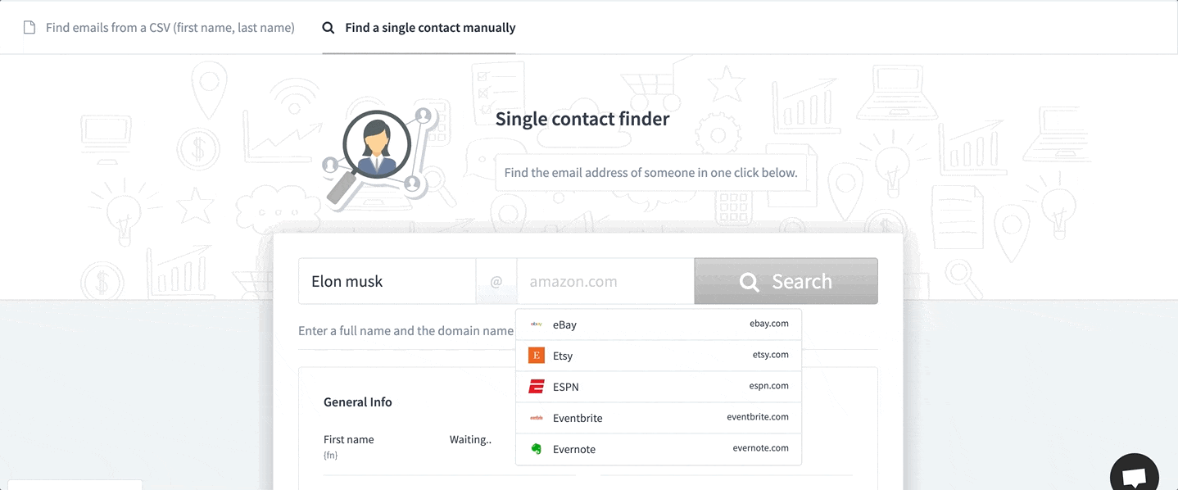This screenshot has height=490, width=1178.
Task: Click the full name input field
Action: pos(387,281)
